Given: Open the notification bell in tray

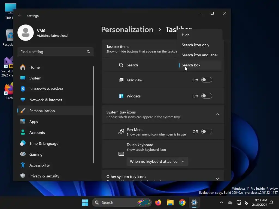Looking at the screenshot, I should tap(272, 202).
